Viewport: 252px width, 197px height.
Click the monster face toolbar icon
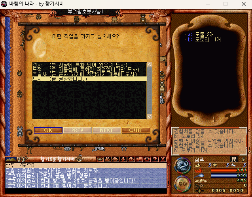100,159
